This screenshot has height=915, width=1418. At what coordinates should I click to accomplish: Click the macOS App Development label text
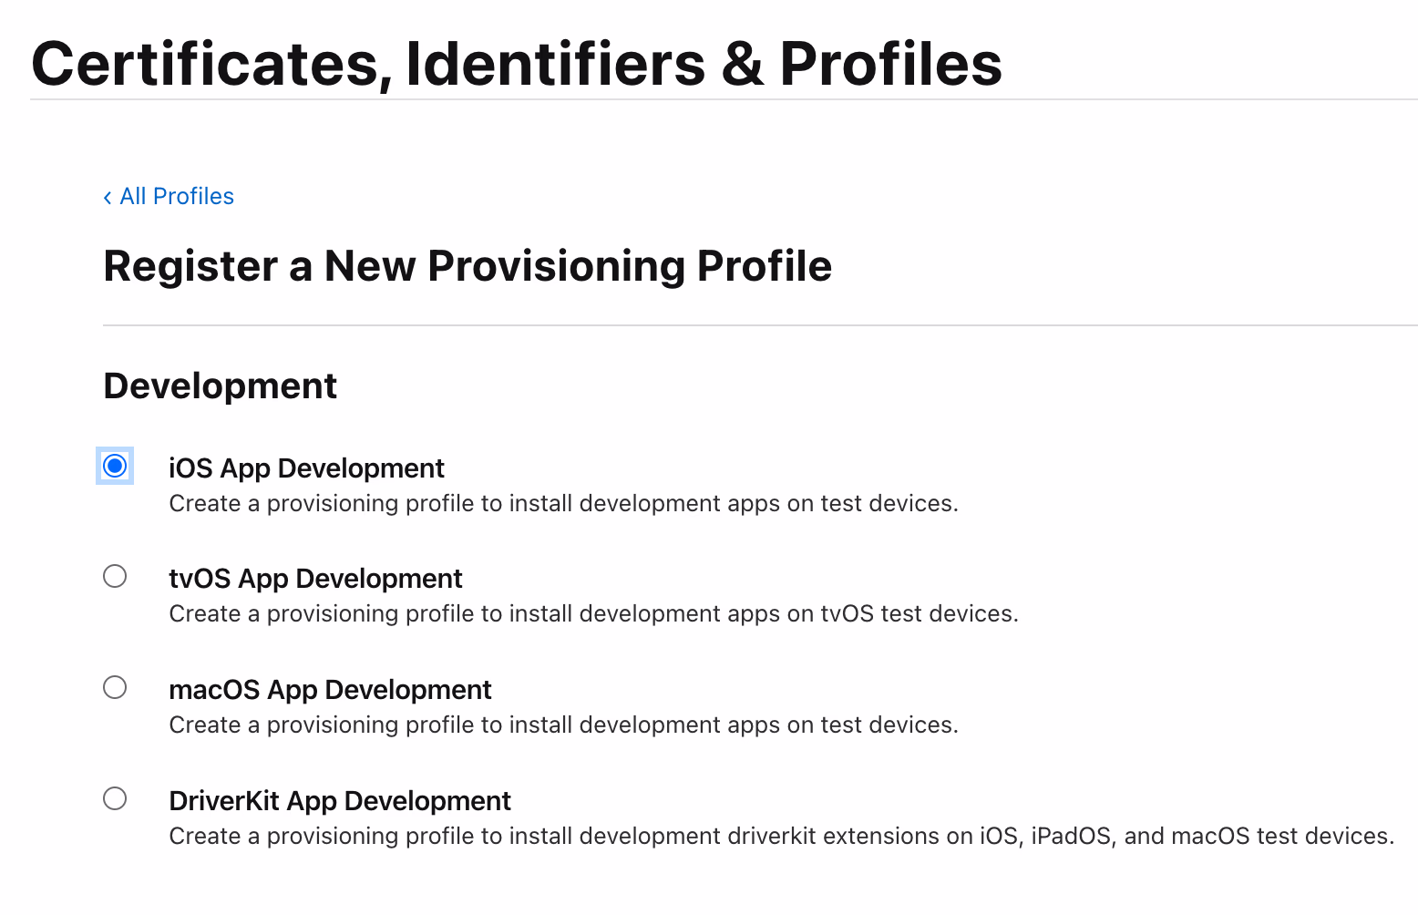click(x=330, y=690)
